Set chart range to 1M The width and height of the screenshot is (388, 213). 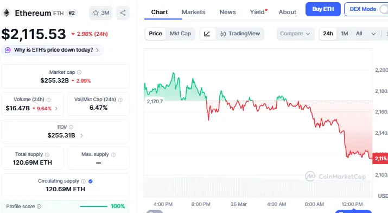(345, 34)
